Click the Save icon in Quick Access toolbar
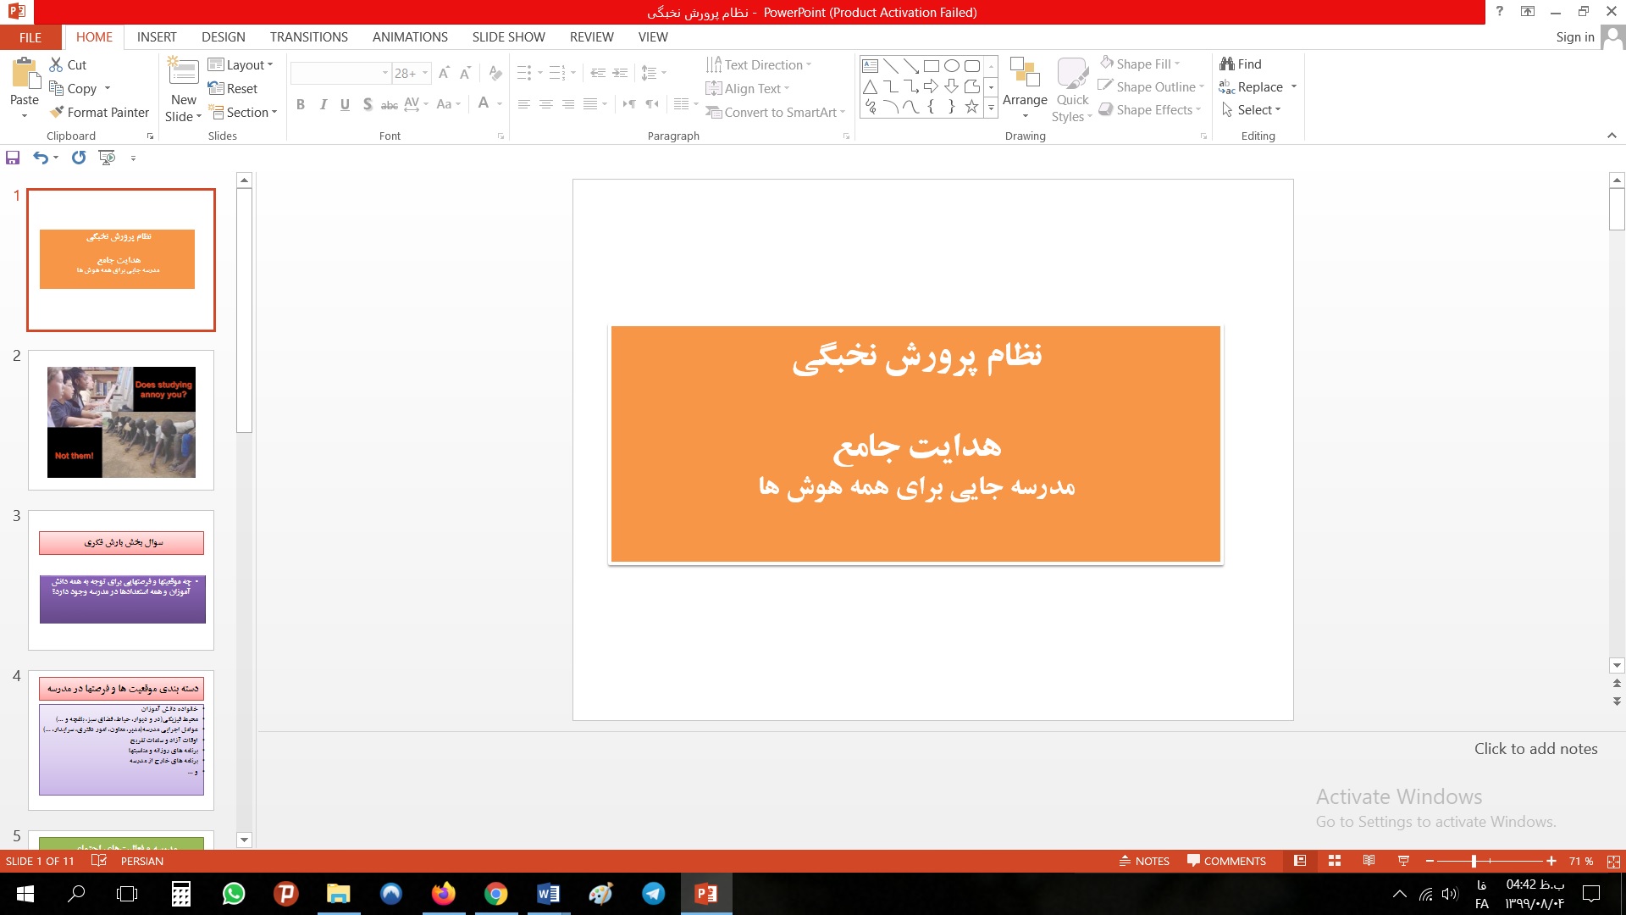This screenshot has width=1626, height=915. coord(12,158)
